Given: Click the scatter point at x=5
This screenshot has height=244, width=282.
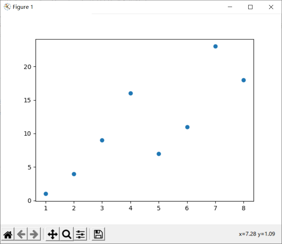Looking at the screenshot, I should (x=159, y=154).
